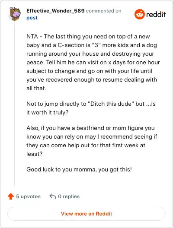This screenshot has height=228, width=173.
Task: Click the "5 upvotes" label
Action: pos(28,196)
